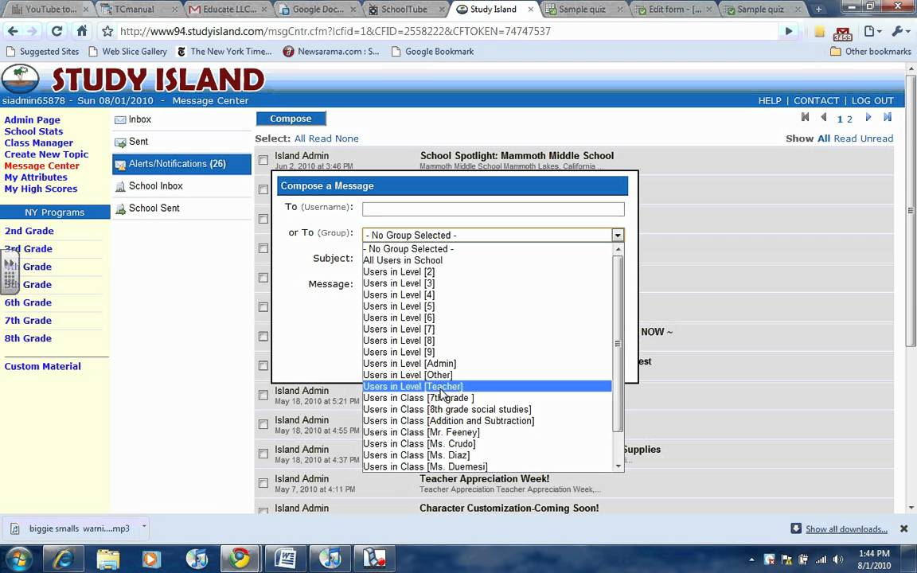
Task: Click the browser back arrow
Action: point(13,31)
